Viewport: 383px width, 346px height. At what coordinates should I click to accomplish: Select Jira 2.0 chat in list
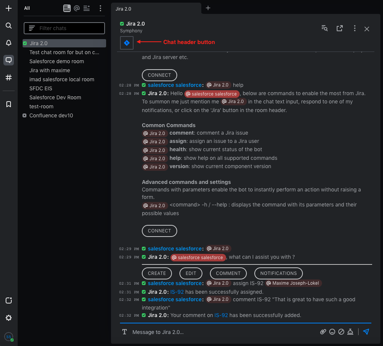(x=64, y=43)
